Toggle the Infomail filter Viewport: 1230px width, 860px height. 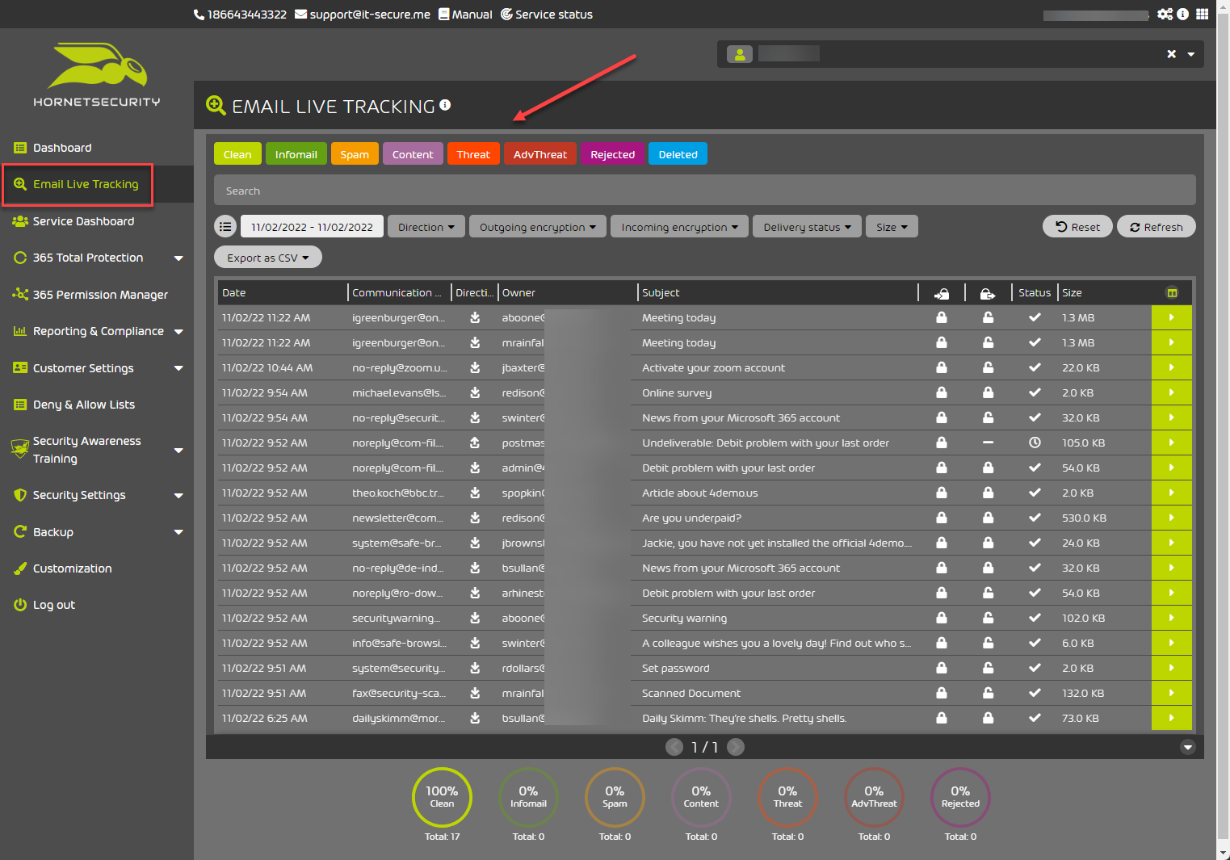pos(296,154)
